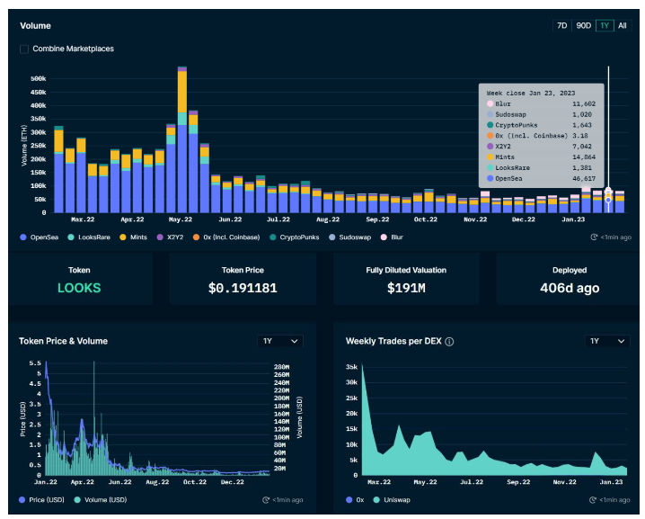Click the Volume chart title
The width and height of the screenshot is (645, 519).
35,25
